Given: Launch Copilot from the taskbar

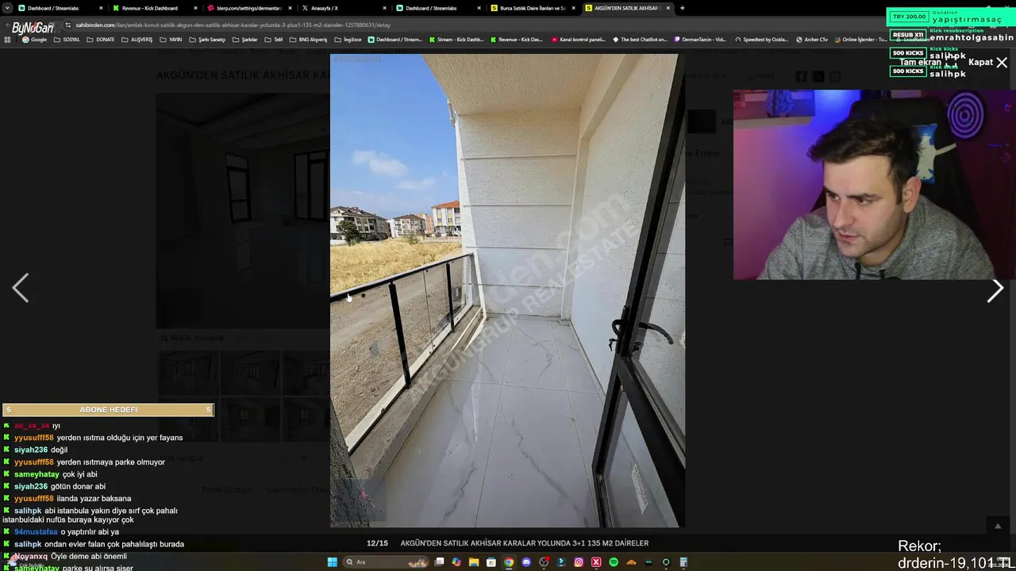Looking at the screenshot, I should tap(456, 562).
